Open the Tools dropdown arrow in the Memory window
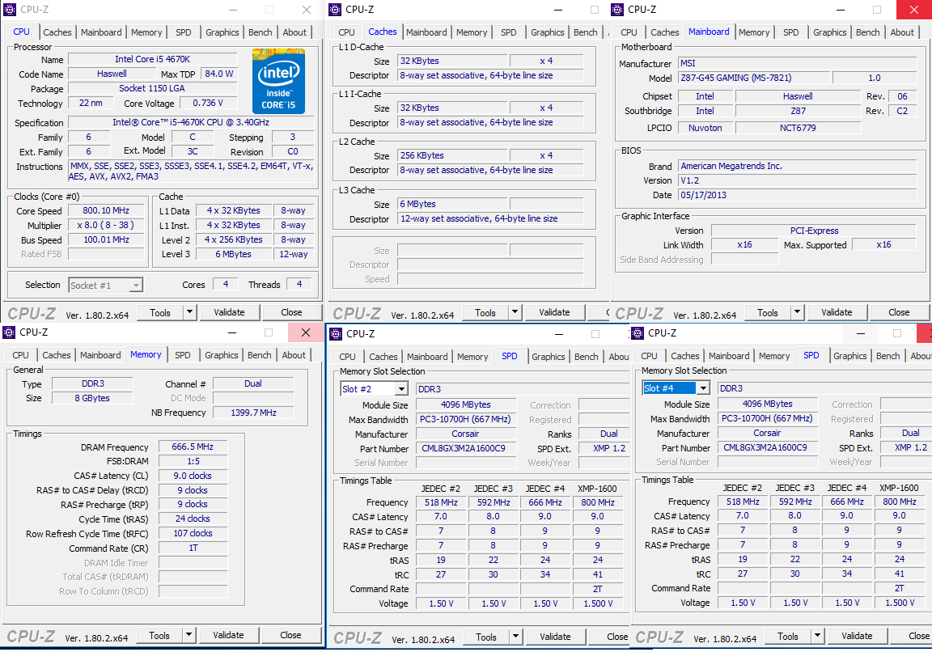 pos(189,635)
